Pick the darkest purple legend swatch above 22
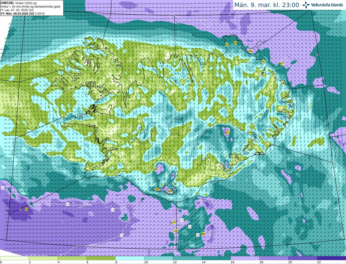The width and height of the screenshot is (346, 264). (x=331, y=258)
